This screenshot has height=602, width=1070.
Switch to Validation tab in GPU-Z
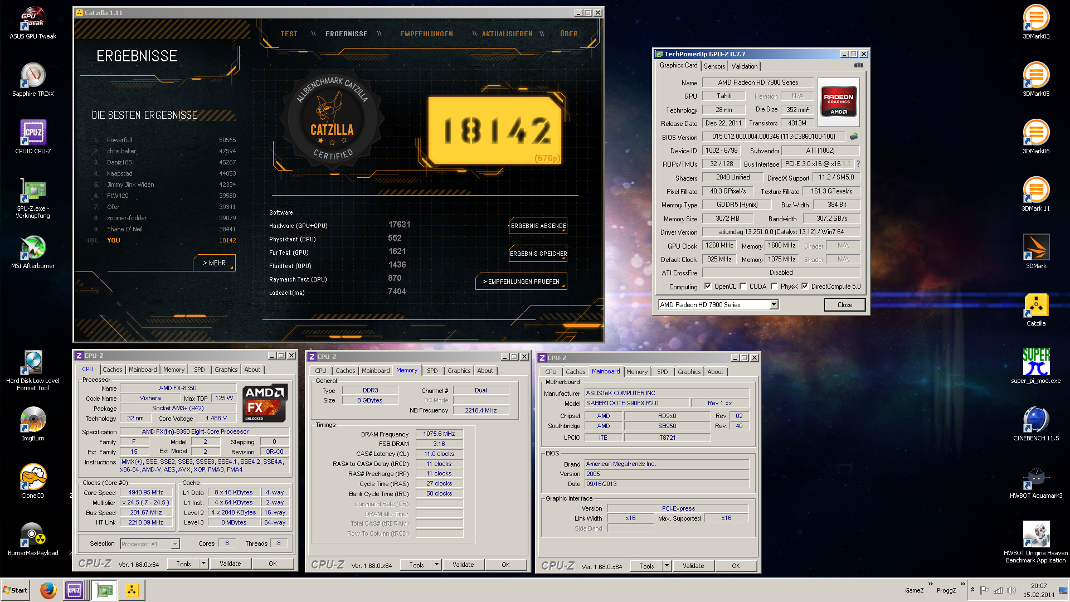(745, 66)
